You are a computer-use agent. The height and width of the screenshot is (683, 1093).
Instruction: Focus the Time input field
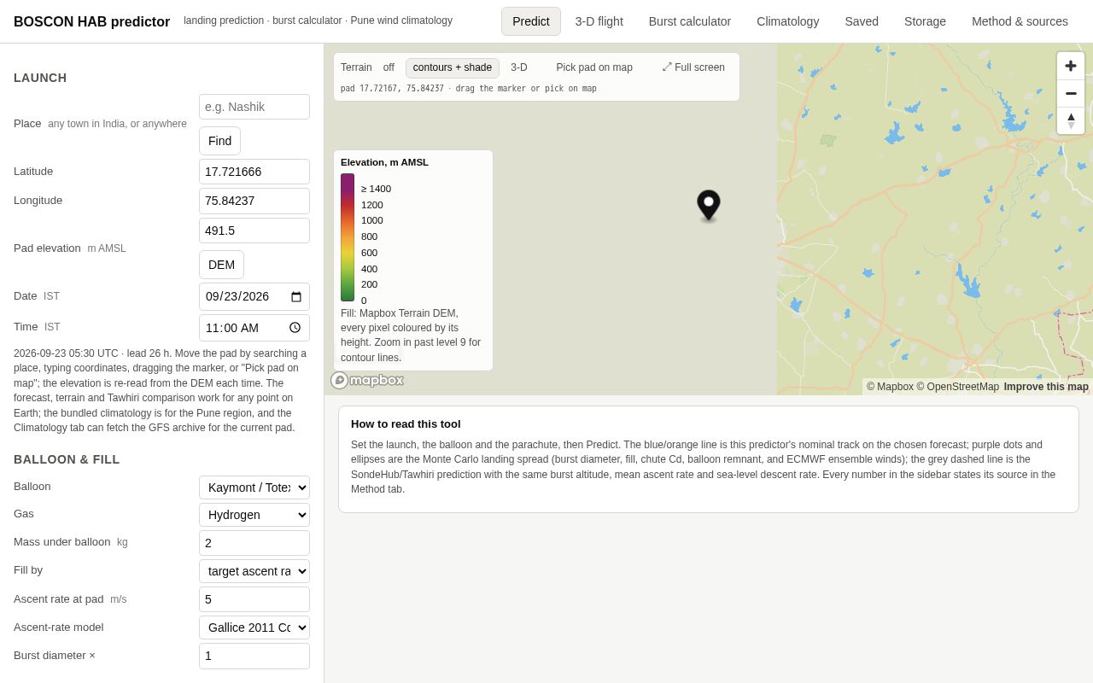click(x=254, y=328)
